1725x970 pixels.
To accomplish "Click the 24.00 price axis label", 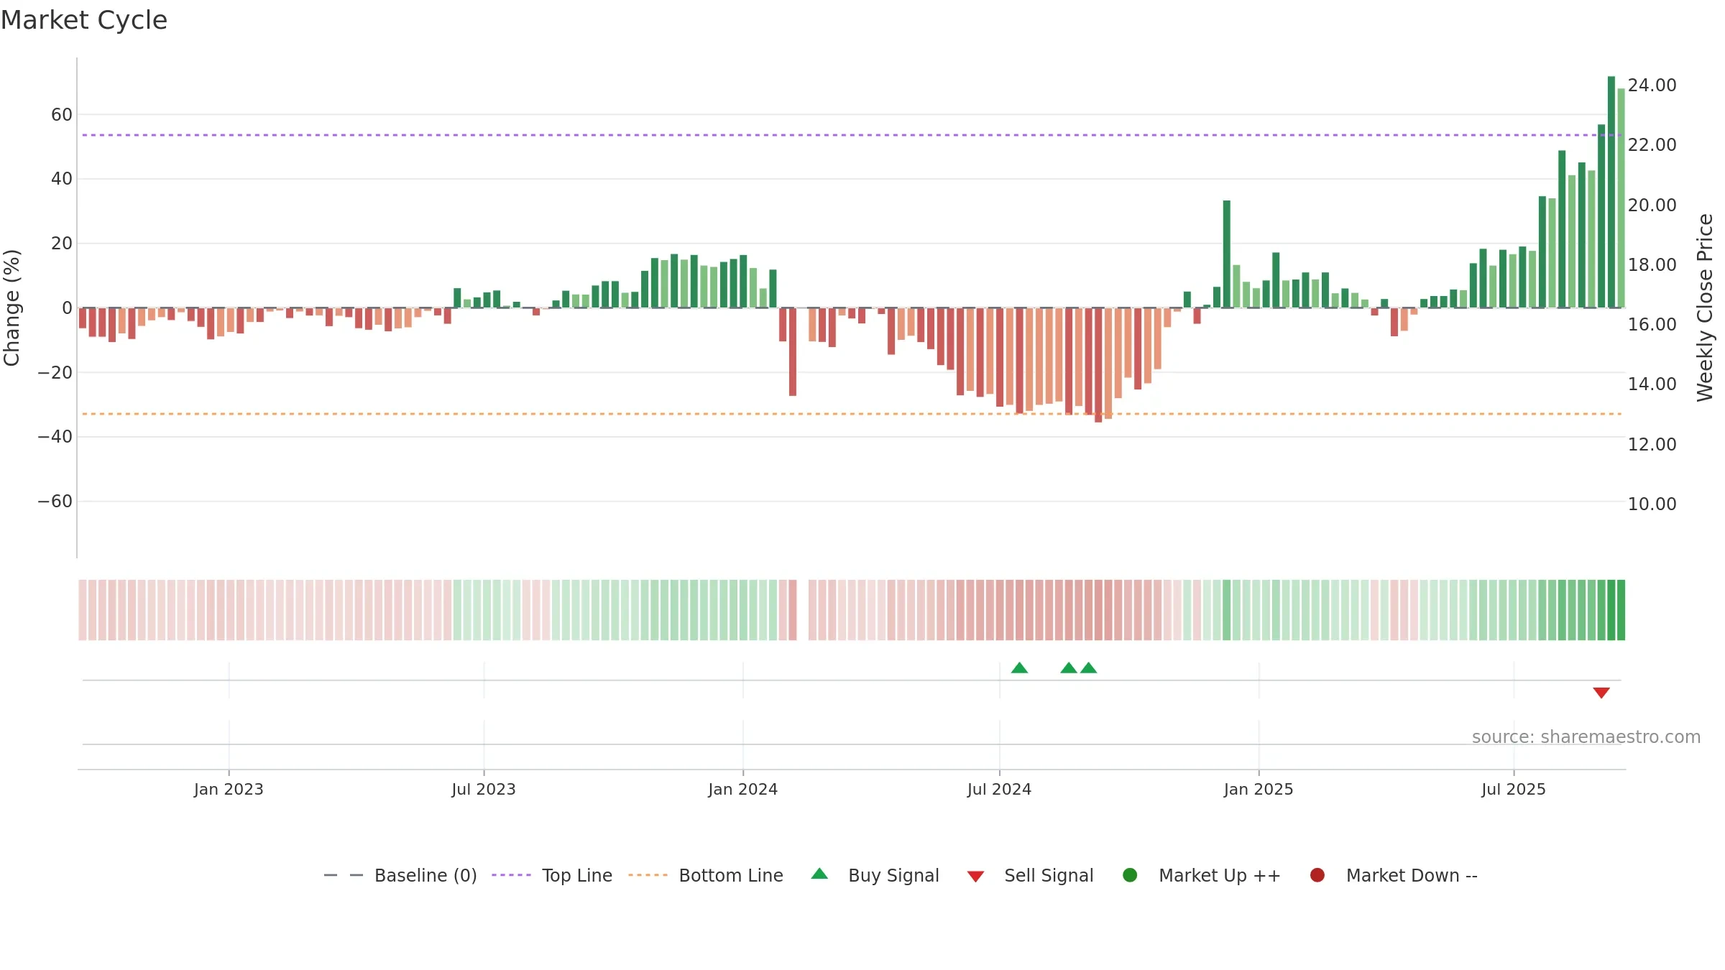I will tap(1652, 86).
